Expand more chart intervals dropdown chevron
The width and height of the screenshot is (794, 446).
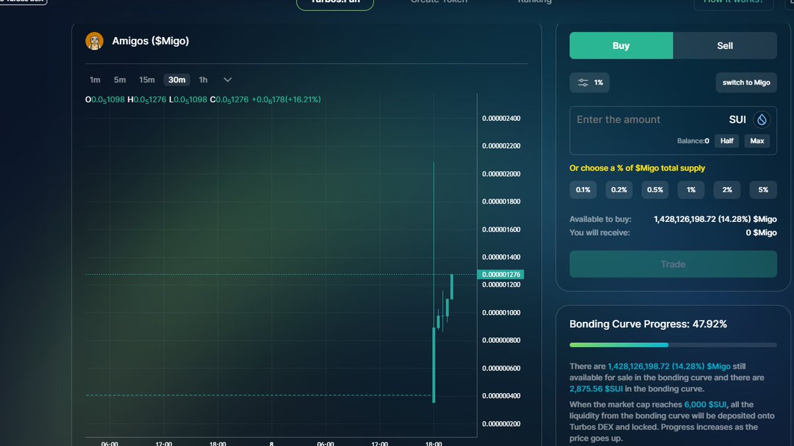click(228, 80)
